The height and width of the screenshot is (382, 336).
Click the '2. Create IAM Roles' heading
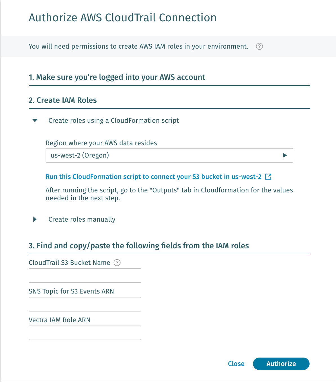point(63,100)
